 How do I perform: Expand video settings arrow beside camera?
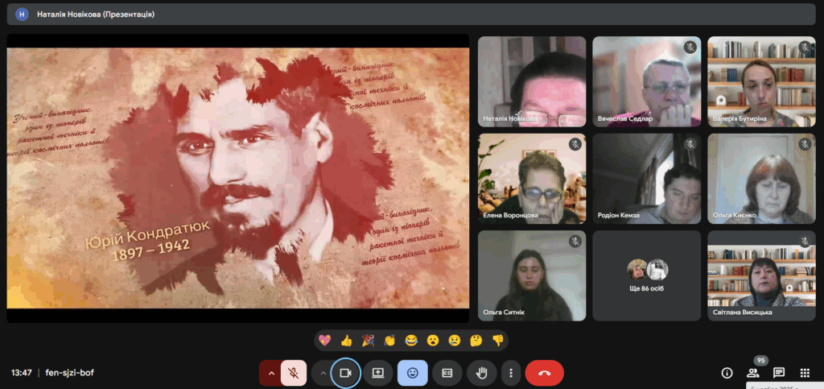coord(323,373)
